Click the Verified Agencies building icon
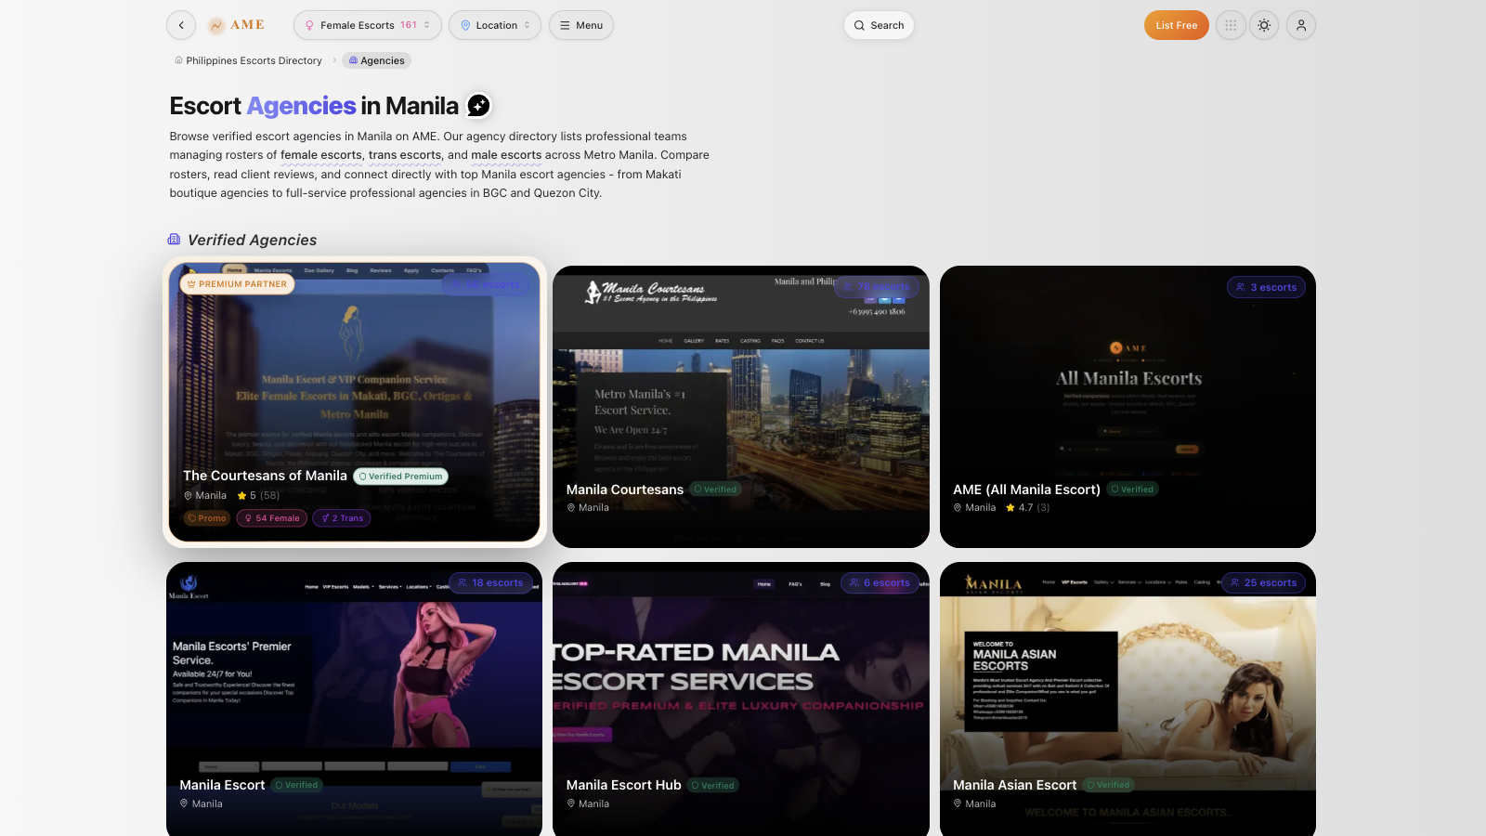 coord(174,240)
